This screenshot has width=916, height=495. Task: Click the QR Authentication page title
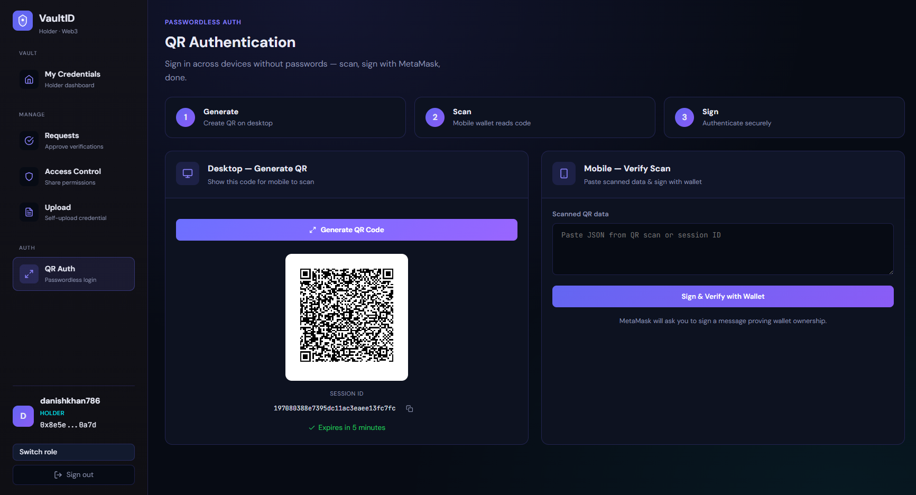(x=230, y=42)
